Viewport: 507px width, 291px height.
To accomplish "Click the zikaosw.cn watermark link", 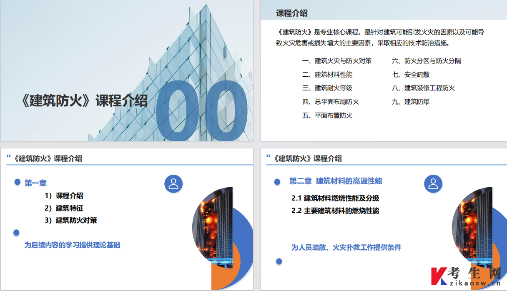I will [x=475, y=283].
